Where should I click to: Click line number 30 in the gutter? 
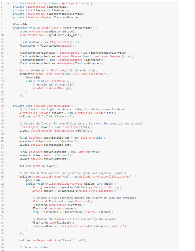2,106
